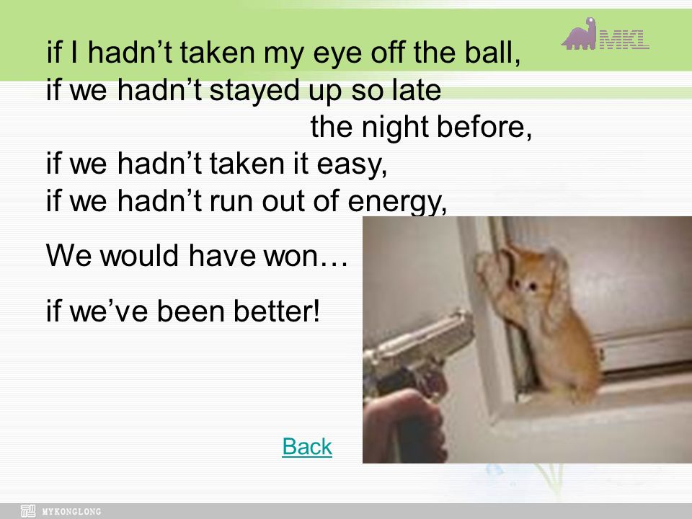Click the pistol in the photo
This screenshot has width=692, height=519.
[x=417, y=353]
